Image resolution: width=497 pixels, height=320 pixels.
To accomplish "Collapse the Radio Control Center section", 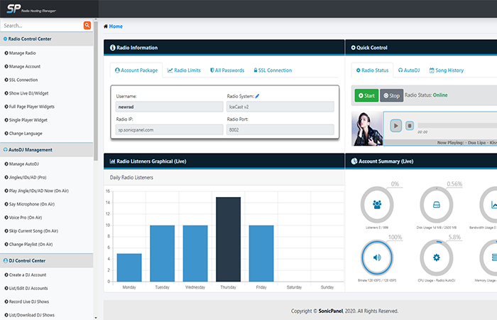I will coord(46,39).
